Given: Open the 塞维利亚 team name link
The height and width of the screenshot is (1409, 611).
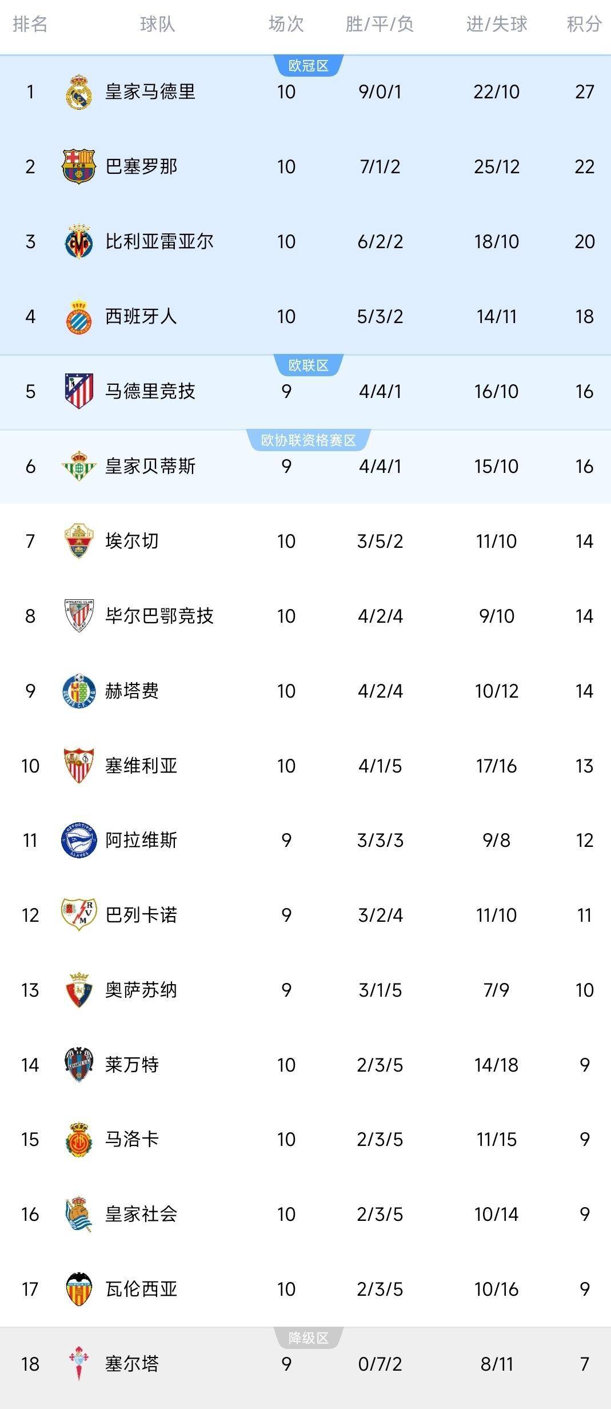Looking at the screenshot, I should coord(141,766).
